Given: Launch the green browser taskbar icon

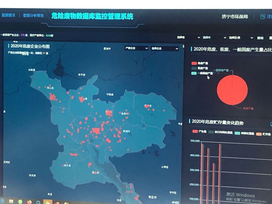Looking at the screenshot, I should click(20, 202).
